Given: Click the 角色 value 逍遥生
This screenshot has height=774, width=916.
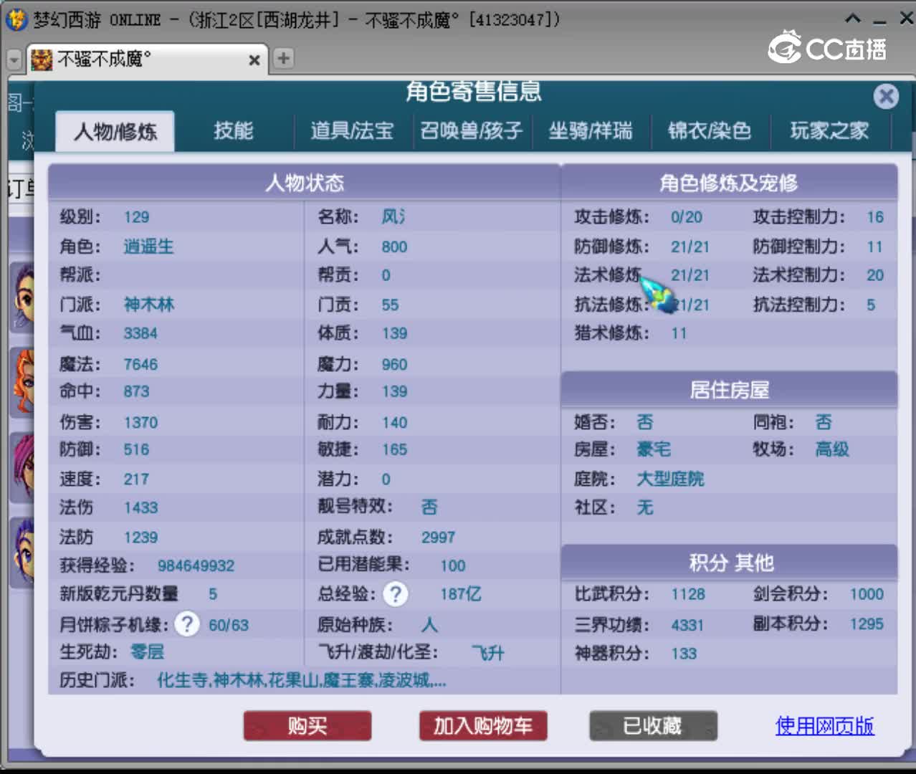Looking at the screenshot, I should [148, 247].
